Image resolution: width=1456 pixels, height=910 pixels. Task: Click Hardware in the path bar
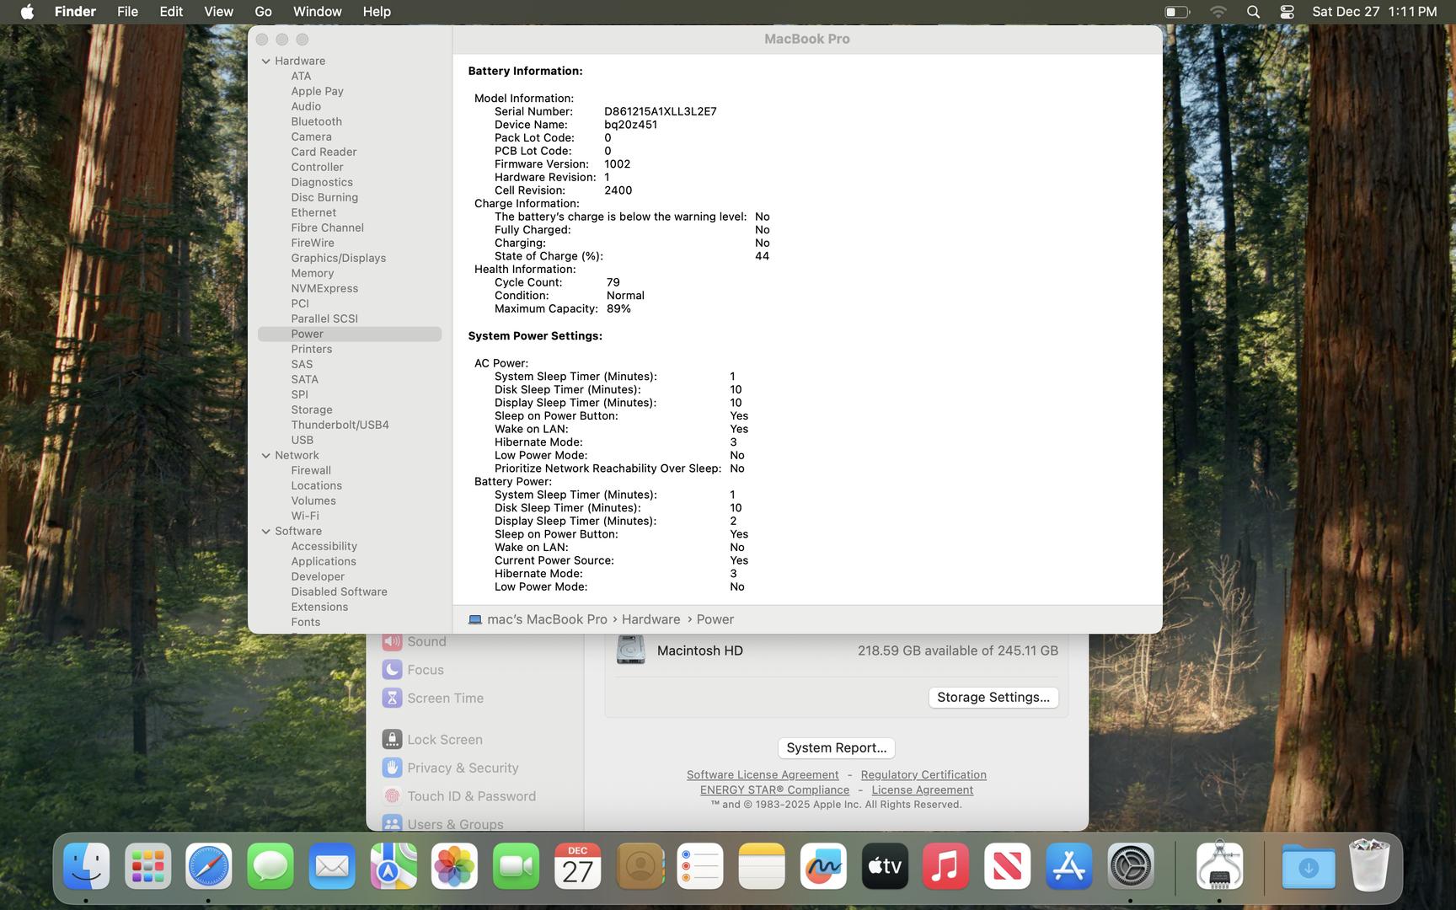(x=650, y=619)
